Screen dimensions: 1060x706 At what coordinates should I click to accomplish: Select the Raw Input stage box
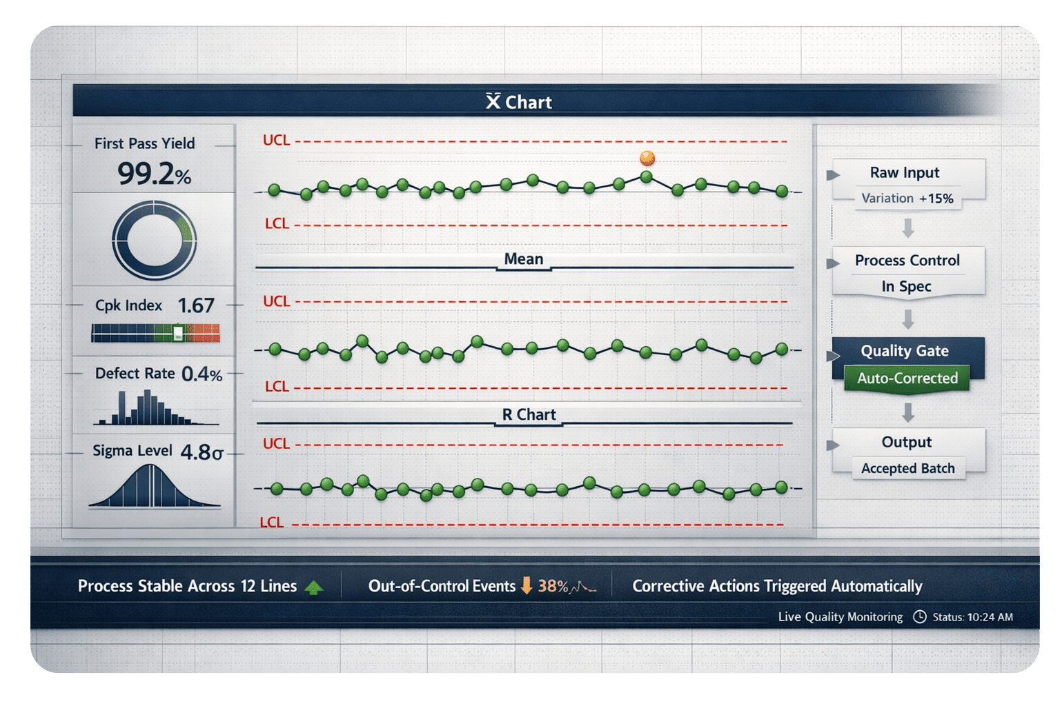909,184
